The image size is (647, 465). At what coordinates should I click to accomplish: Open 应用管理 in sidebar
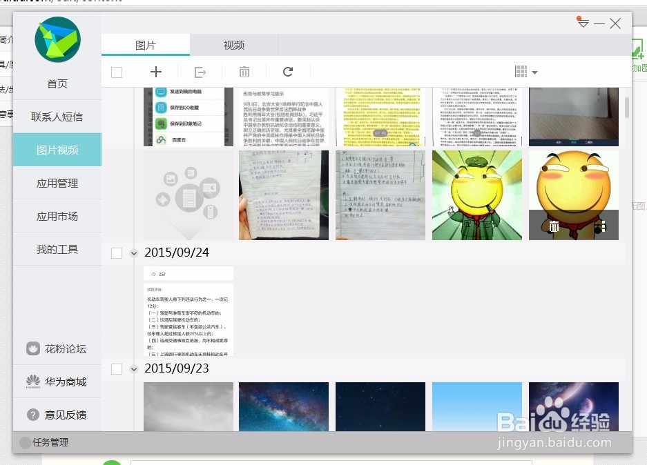tap(57, 183)
